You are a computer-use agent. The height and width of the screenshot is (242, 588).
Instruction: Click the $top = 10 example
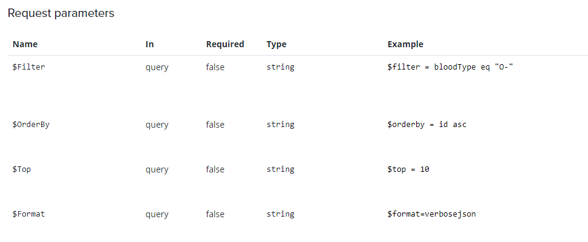[x=408, y=169]
